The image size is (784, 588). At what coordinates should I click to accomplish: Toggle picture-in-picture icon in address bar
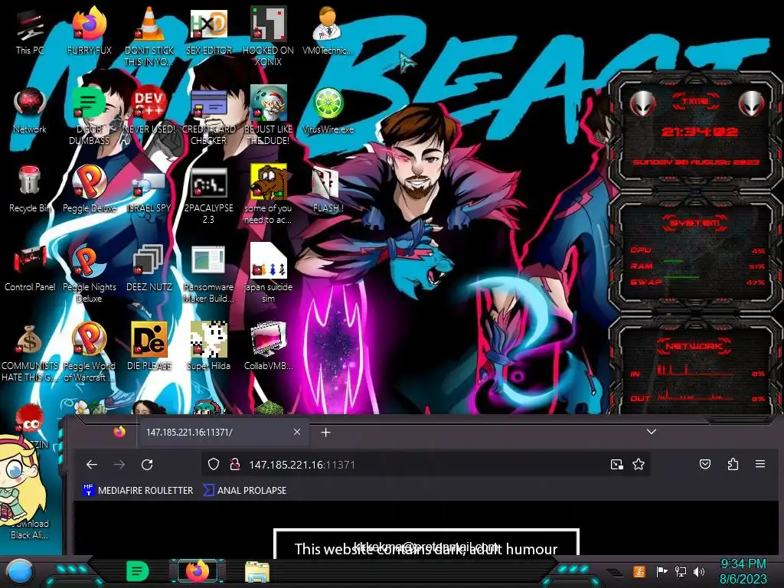(617, 465)
